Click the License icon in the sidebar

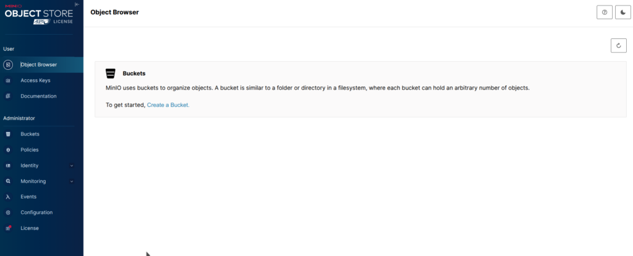[x=8, y=228]
